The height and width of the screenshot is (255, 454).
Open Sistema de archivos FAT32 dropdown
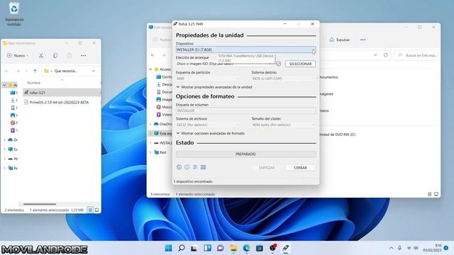[208, 125]
